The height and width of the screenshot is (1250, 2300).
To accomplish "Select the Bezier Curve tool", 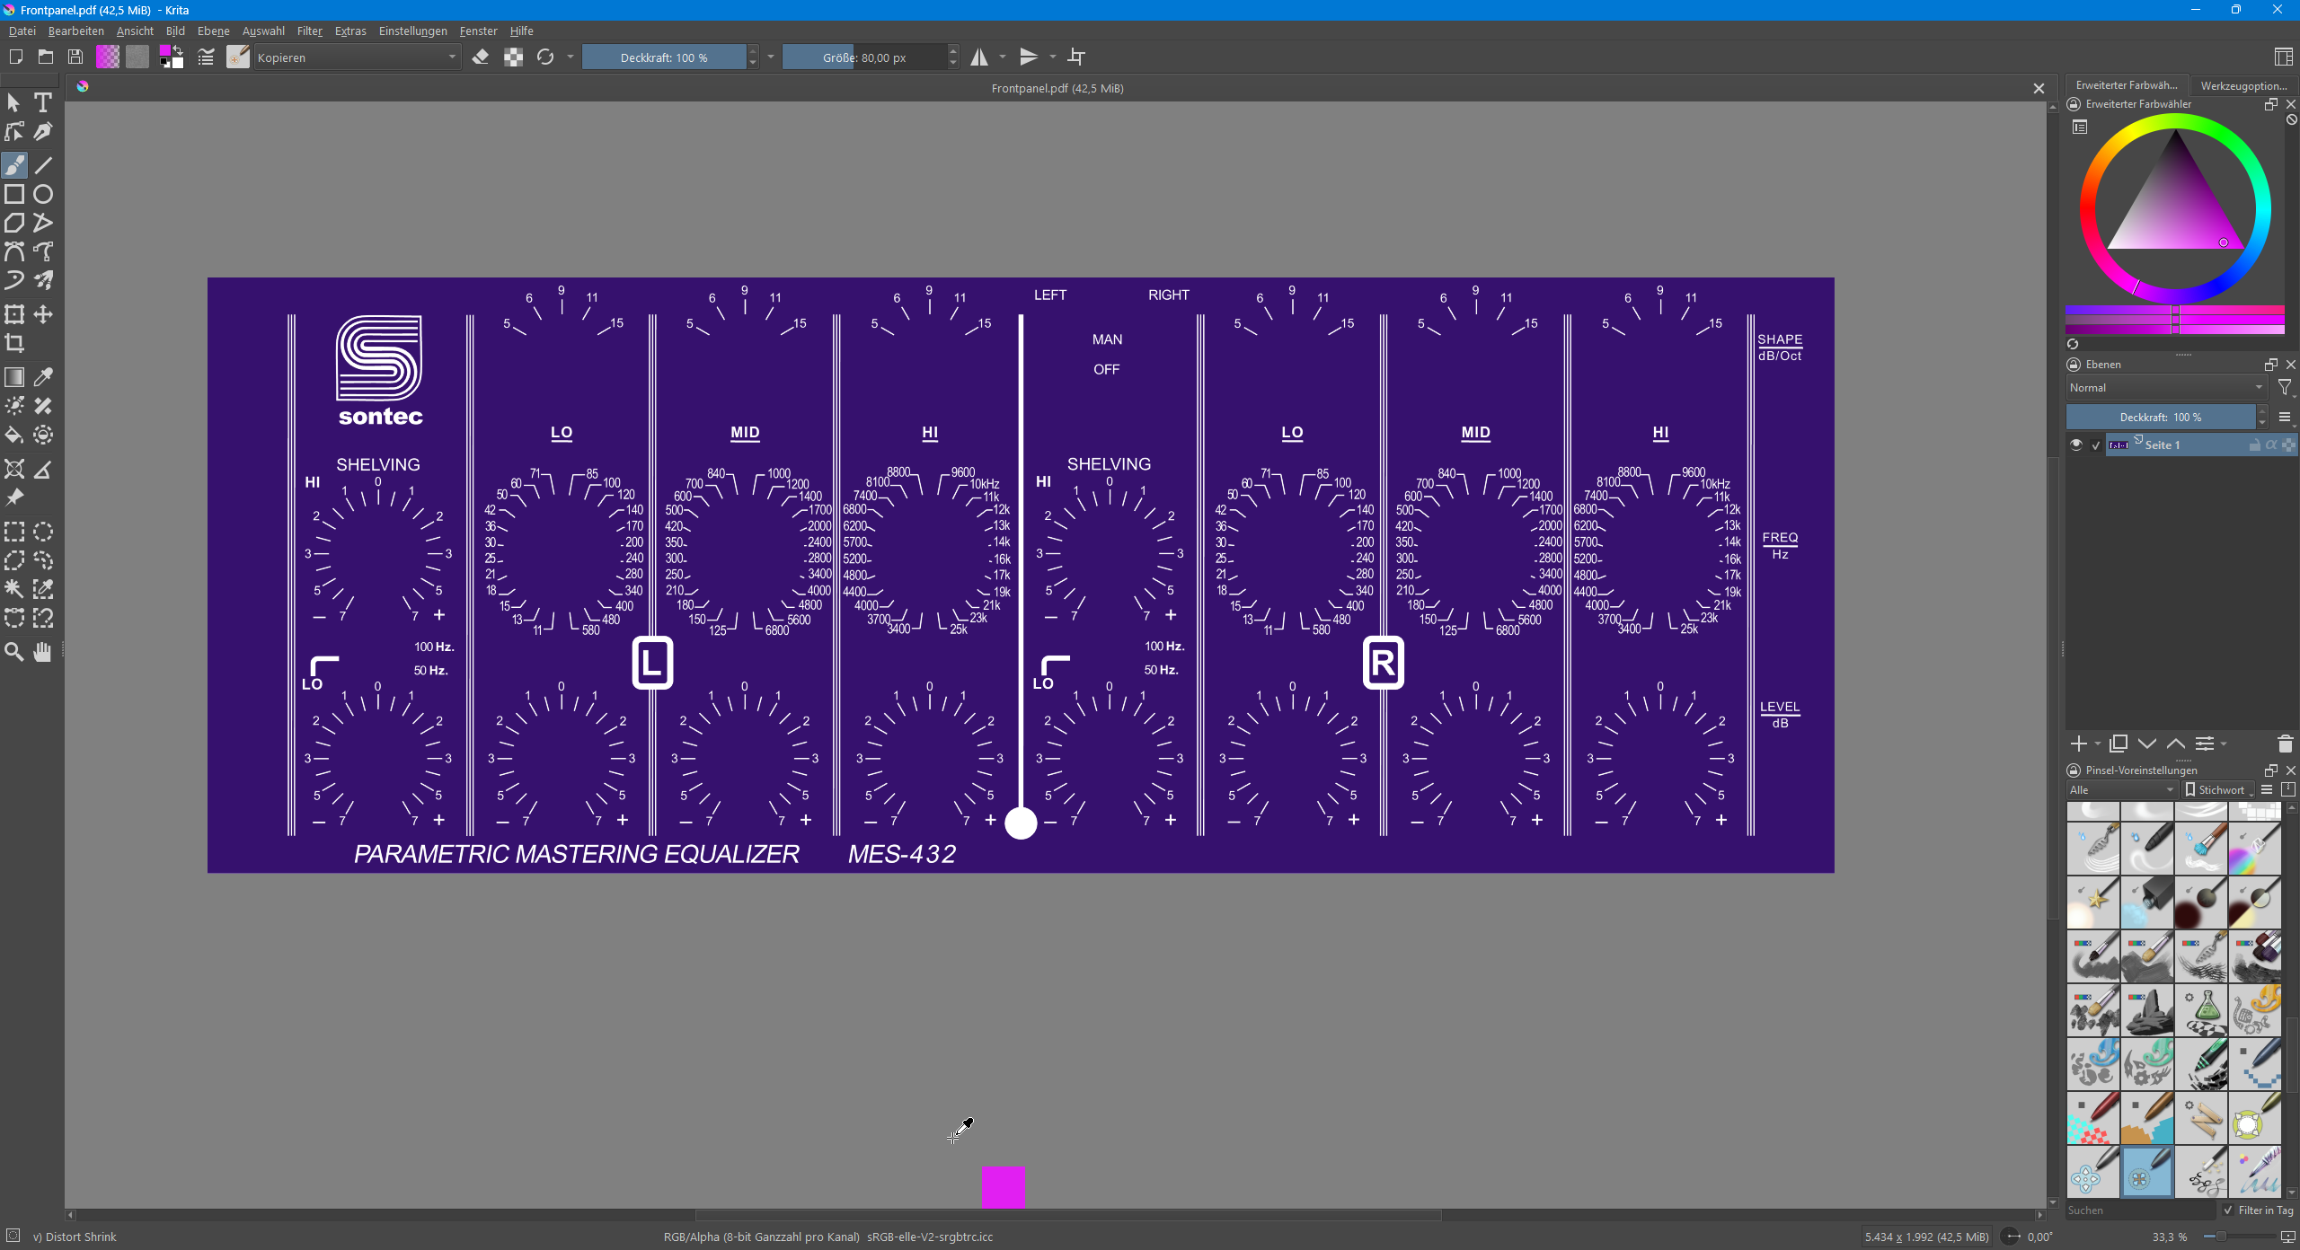I will tap(14, 251).
